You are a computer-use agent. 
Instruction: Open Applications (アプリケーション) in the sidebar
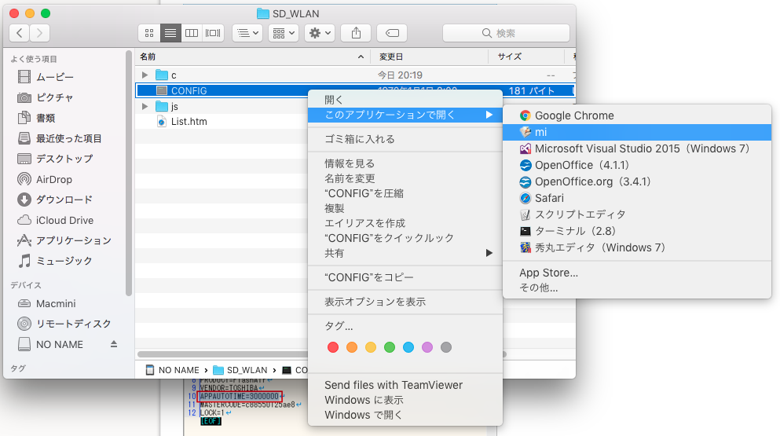64,240
